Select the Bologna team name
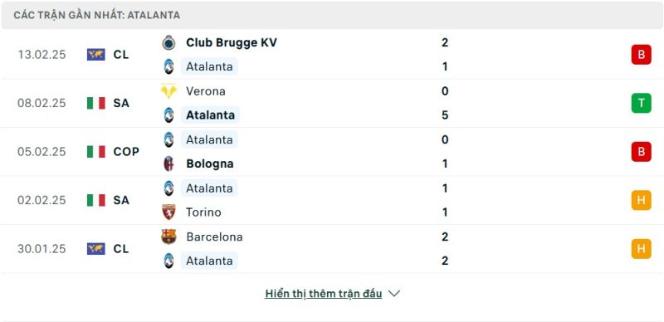This screenshot has height=322, width=664. pos(210,164)
